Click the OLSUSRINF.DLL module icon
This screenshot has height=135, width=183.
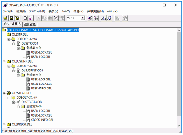click(9, 61)
